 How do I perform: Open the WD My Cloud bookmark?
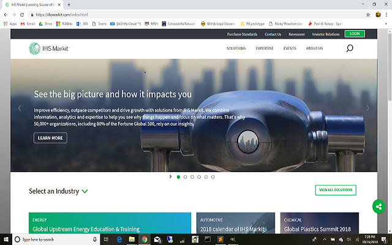point(126,24)
